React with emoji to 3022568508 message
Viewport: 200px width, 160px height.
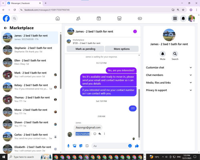(x=95, y=134)
